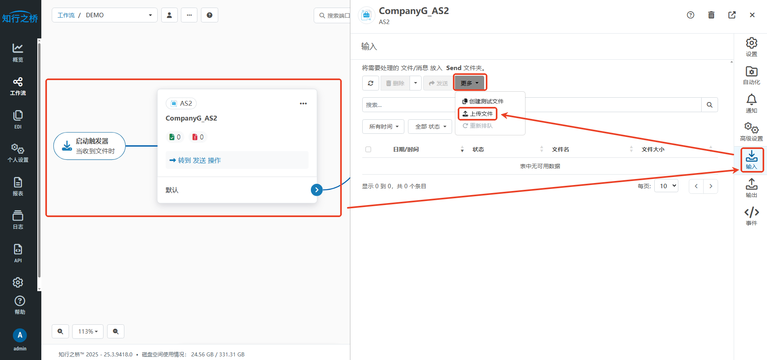Open the DEMO workflow selector dropdown
The height and width of the screenshot is (360, 767).
(104, 15)
